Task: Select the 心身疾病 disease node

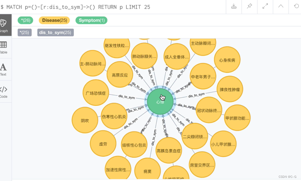Action: click(x=227, y=60)
